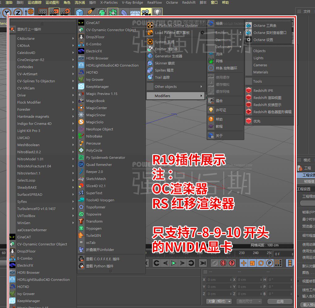Click the current frame 0 F field
Image resolution: width=315 pixels, height=308 pixels.
pyautogui.click(x=284, y=254)
